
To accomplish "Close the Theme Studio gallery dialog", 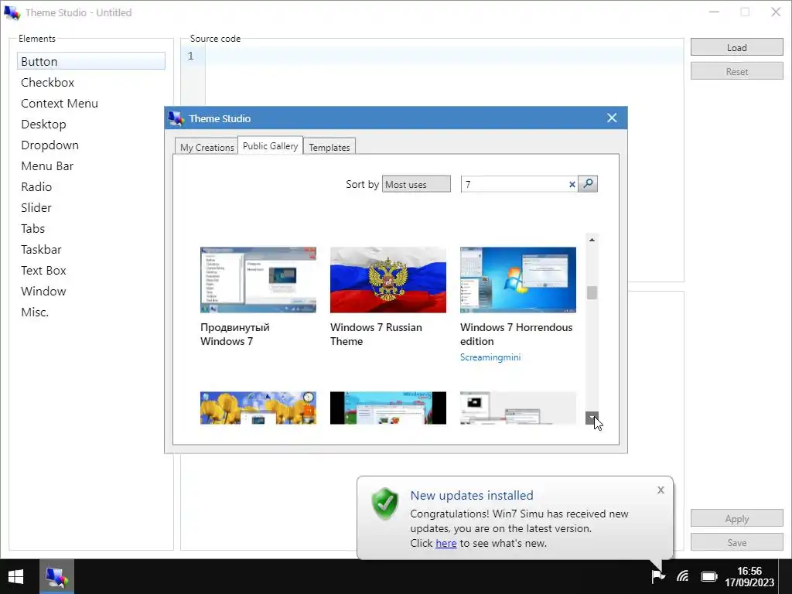I will pos(612,118).
